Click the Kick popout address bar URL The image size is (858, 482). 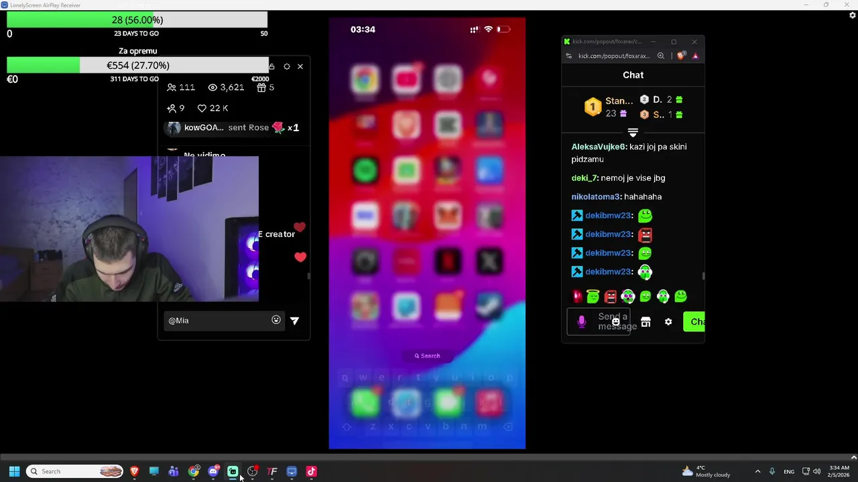614,56
